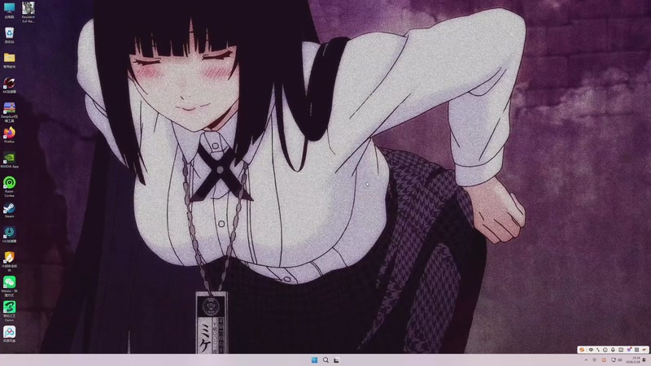Viewport: 651px width, 366px height.
Task: Select the Resident Evil desktop shortcut
Action: [x=28, y=12]
